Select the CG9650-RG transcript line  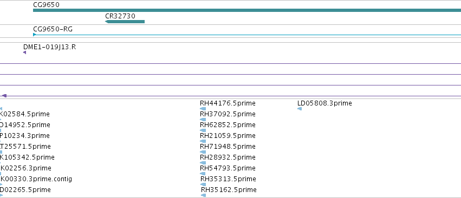point(247,35)
